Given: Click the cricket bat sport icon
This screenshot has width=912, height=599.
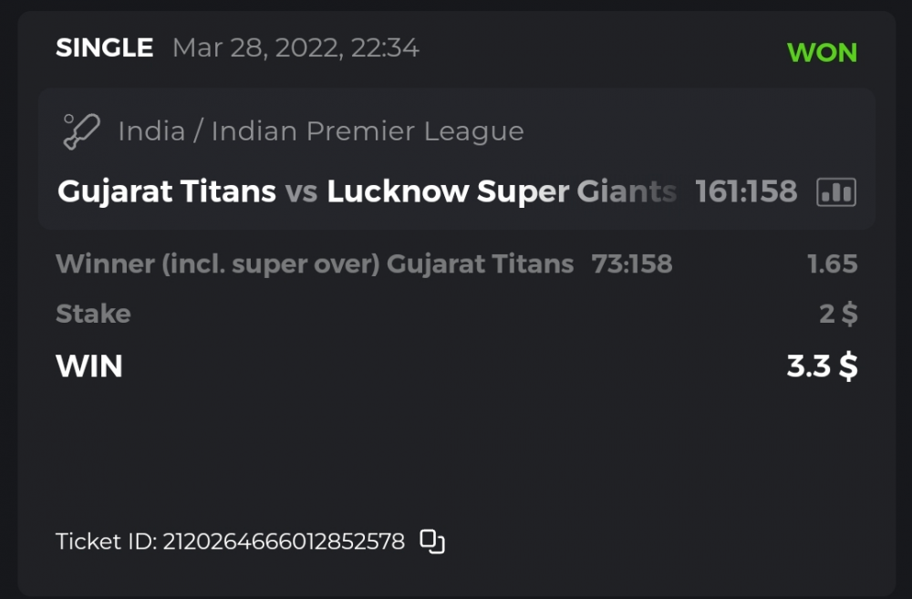Looking at the screenshot, I should pos(81,131).
